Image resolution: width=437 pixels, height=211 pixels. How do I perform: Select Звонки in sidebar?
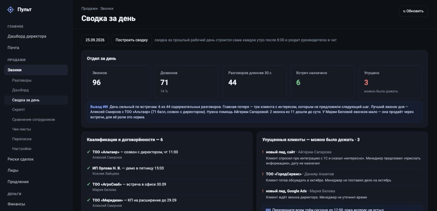[x=36, y=70]
